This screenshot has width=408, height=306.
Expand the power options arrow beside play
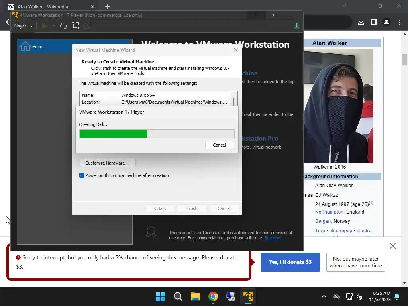coord(53,26)
